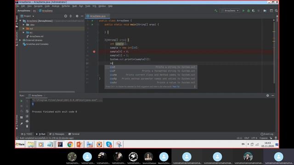This screenshot has width=294, height=165.
Task: Click the run gutter arrow beside the class declaration
Action: (x=92, y=21)
